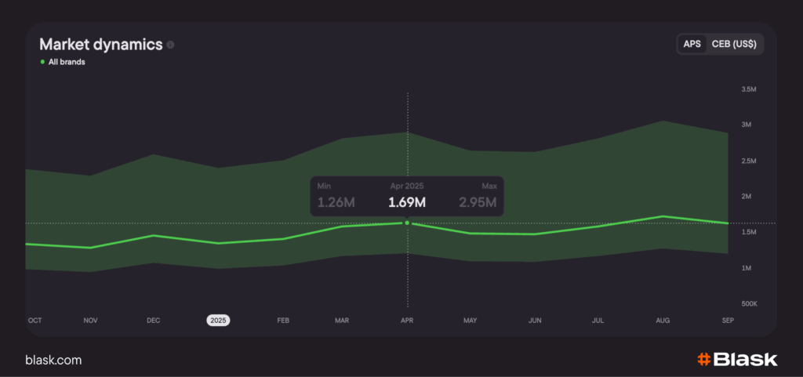Switch to CEB (US$) metric
803x377 pixels.
(733, 44)
